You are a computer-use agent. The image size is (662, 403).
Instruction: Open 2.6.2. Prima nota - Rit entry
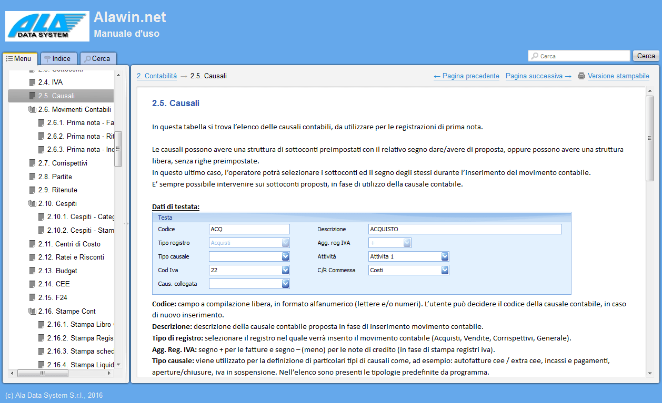pyautogui.click(x=80, y=136)
